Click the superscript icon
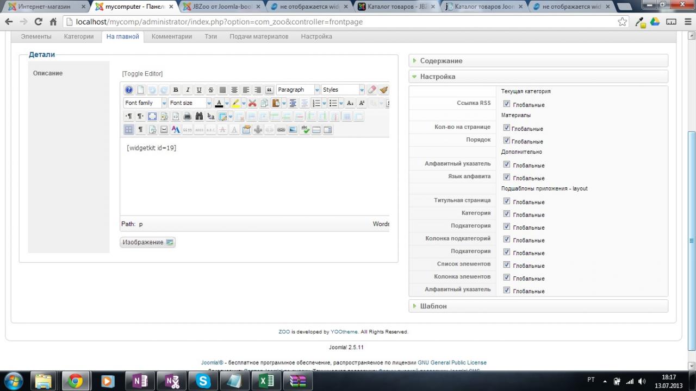 (x=362, y=103)
